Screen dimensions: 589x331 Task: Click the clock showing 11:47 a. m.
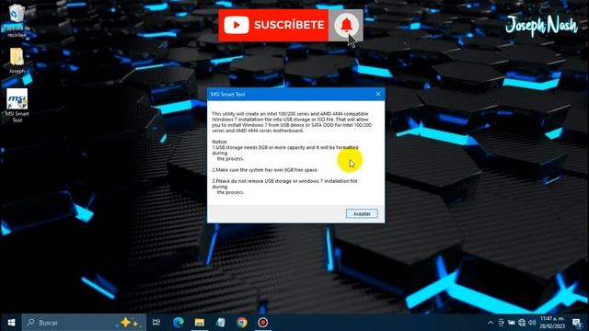[x=552, y=323]
